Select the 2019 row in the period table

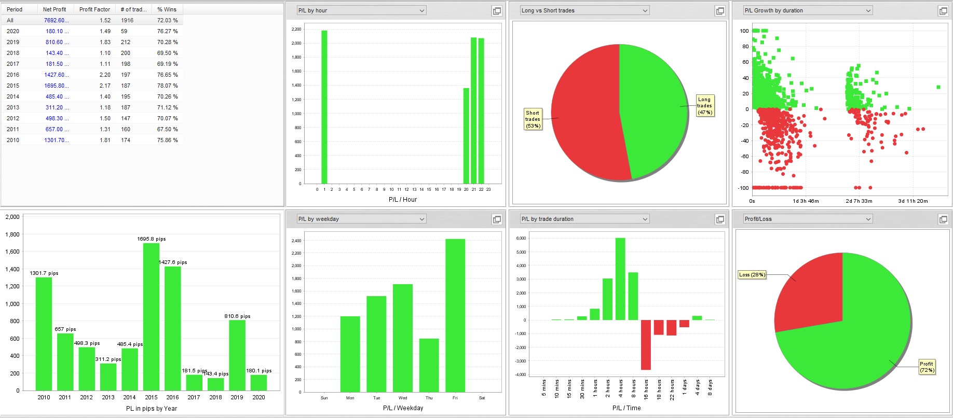[x=13, y=42]
